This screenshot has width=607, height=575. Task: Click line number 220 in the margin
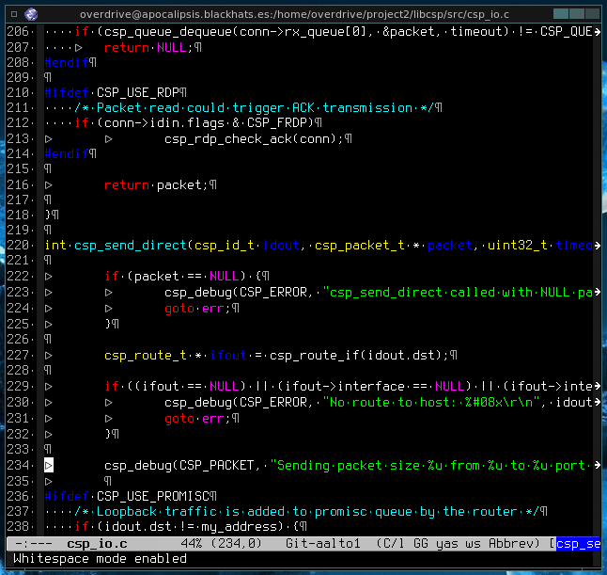pyautogui.click(x=18, y=246)
